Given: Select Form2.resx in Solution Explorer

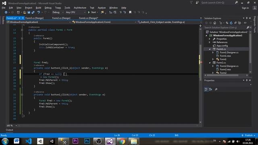Looking at the screenshot, I should tap(225, 69).
